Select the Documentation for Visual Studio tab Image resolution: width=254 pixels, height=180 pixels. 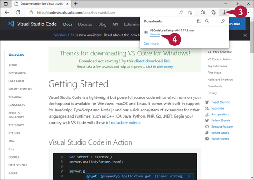(42, 4)
